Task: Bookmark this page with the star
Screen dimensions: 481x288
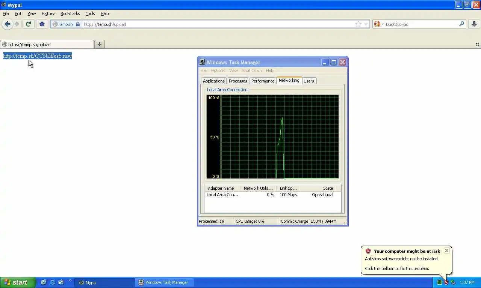Action: click(x=358, y=24)
